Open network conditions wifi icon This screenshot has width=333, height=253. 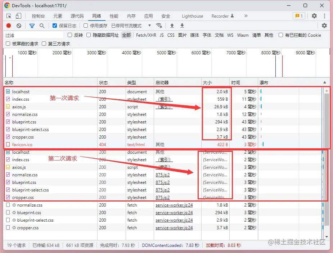click(159, 26)
